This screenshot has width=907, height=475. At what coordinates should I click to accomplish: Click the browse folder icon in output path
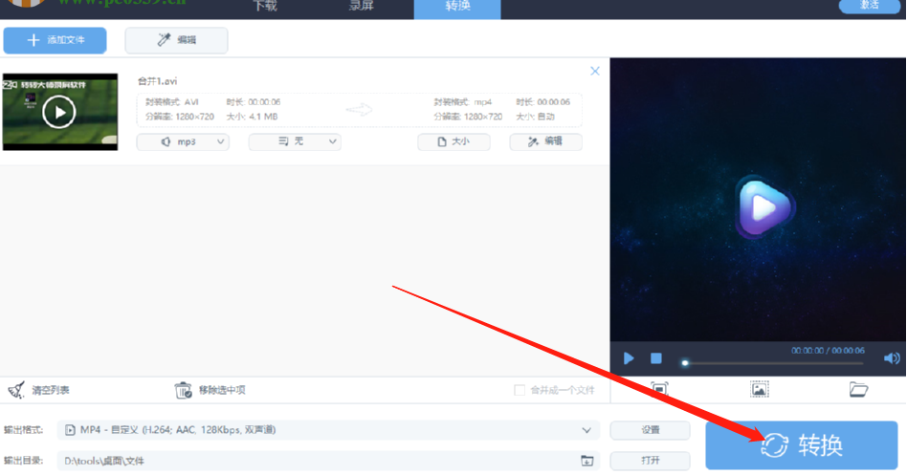[587, 461]
